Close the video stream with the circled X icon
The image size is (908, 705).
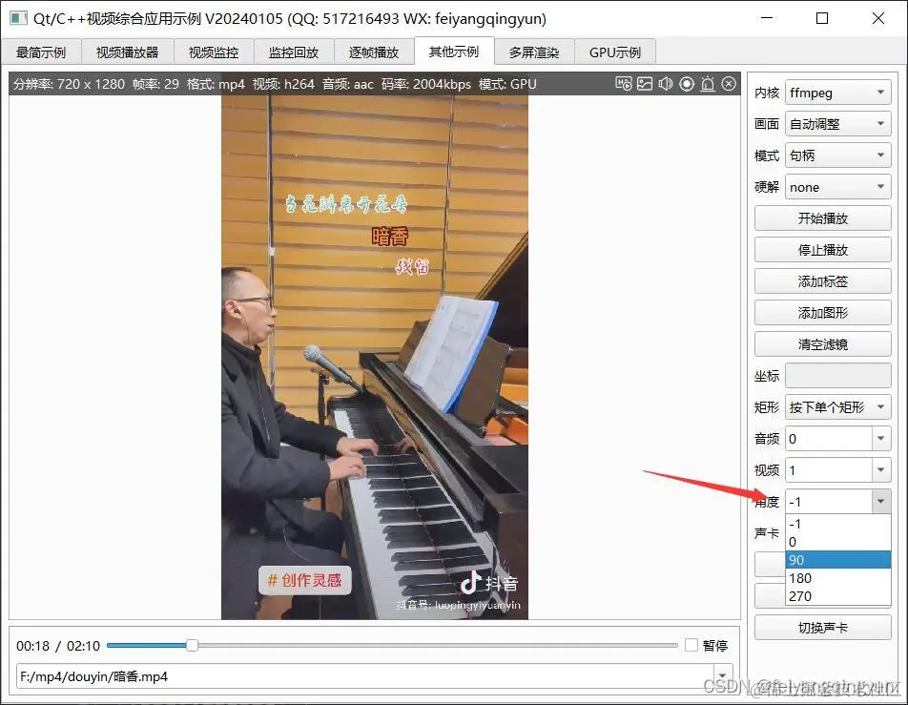[728, 84]
